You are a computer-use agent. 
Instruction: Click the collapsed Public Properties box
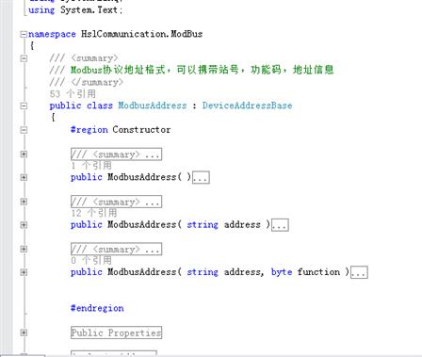117,333
